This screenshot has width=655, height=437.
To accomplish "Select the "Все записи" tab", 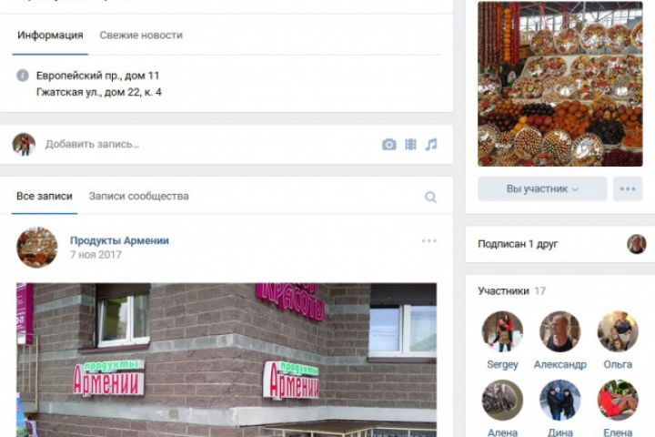I will [45, 196].
